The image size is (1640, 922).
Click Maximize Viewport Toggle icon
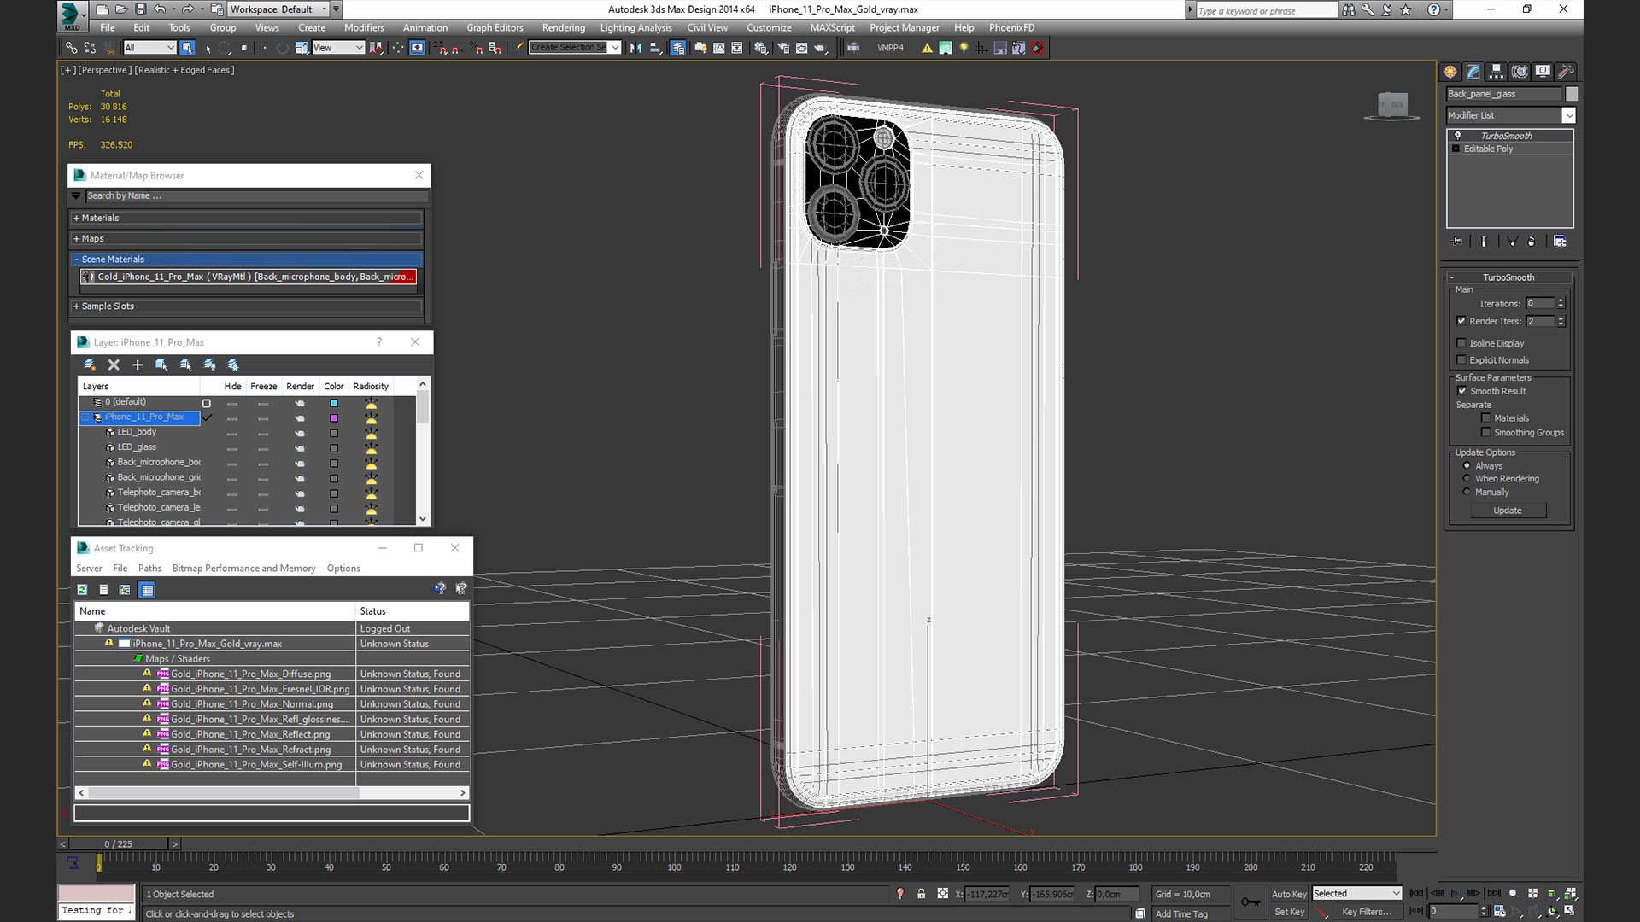pyautogui.click(x=1569, y=910)
